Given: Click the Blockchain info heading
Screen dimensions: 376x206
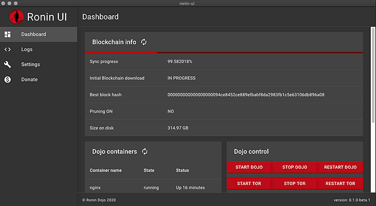Looking at the screenshot, I should point(114,42).
